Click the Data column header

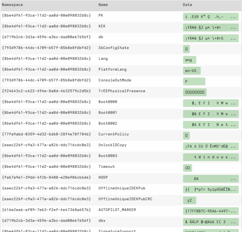tap(187, 5)
